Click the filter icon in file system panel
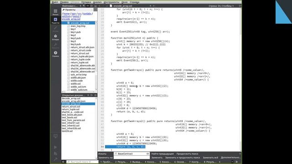Image resolution: width=292 pixels, height=164 pixels. coord(84,6)
